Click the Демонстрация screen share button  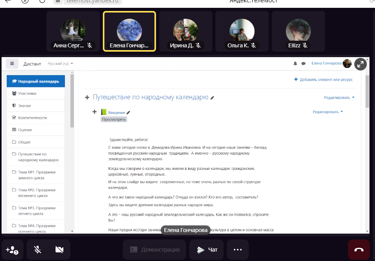coord(154,250)
